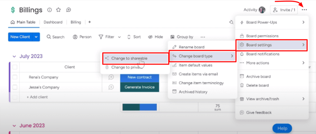Image resolution: width=316 pixels, height=134 pixels.
Task: Add a new board view with plus
Action: click(x=89, y=22)
